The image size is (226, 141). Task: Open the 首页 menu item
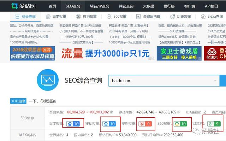click(x=52, y=6)
